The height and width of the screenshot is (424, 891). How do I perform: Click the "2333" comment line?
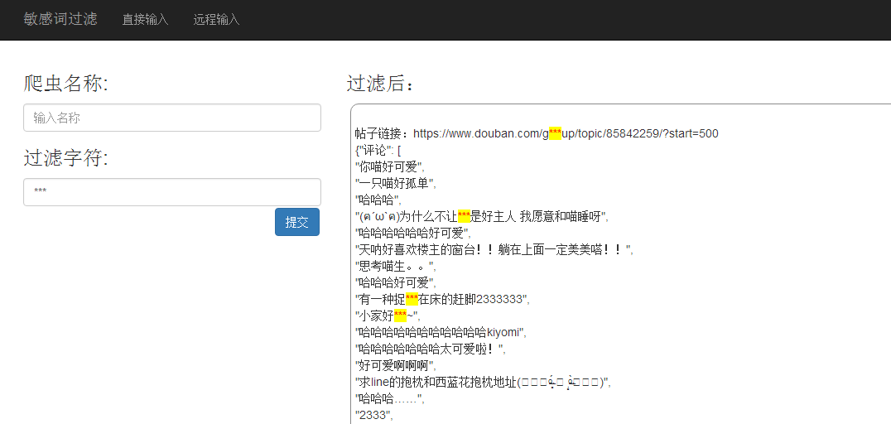coord(373,415)
